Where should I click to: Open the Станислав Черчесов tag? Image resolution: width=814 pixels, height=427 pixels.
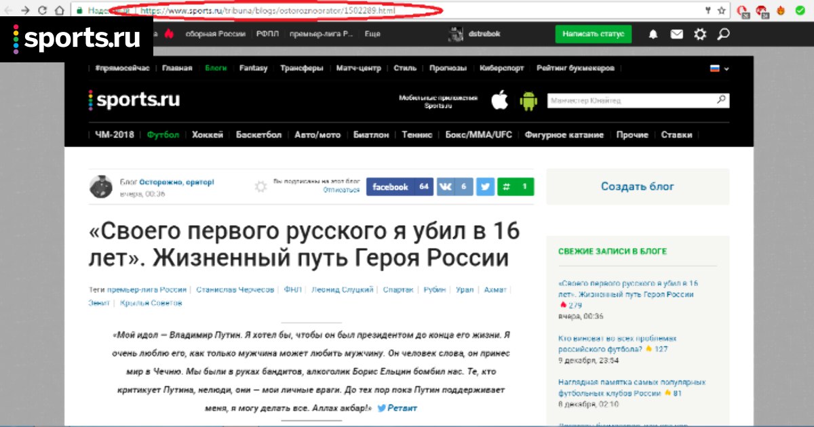235,289
